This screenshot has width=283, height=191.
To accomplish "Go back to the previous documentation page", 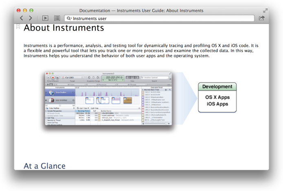I will (x=22, y=18).
